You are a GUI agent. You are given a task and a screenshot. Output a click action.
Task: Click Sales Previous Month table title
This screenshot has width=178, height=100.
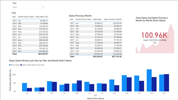pos(80,16)
